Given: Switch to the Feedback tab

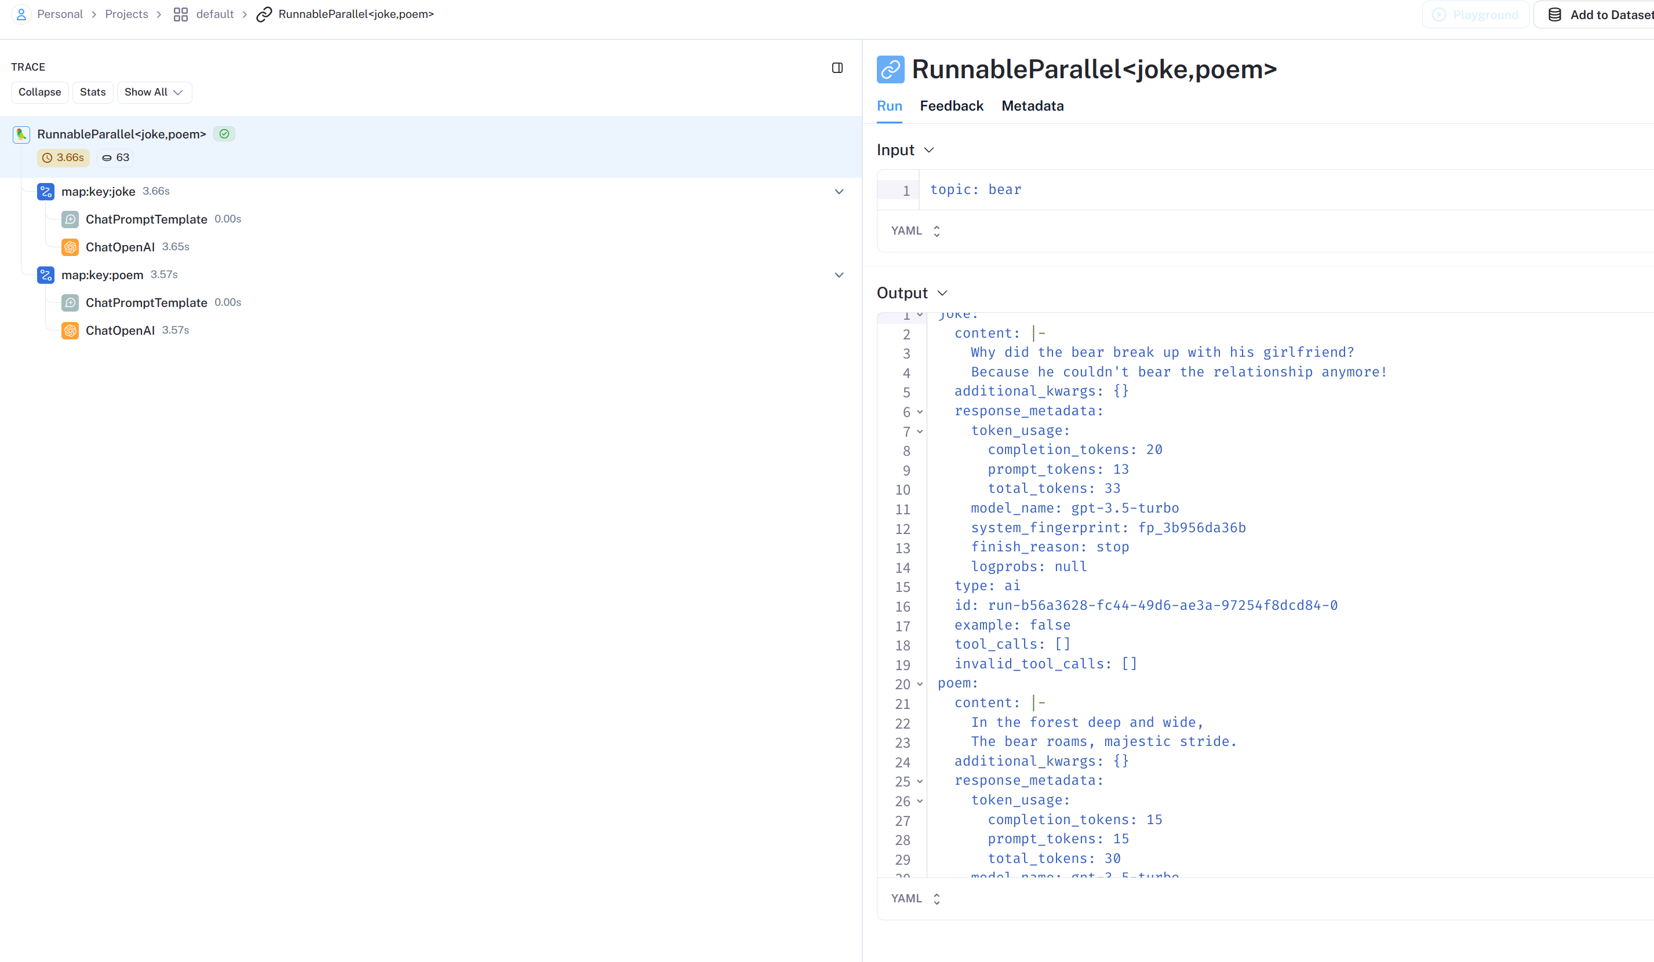Looking at the screenshot, I should (x=951, y=106).
